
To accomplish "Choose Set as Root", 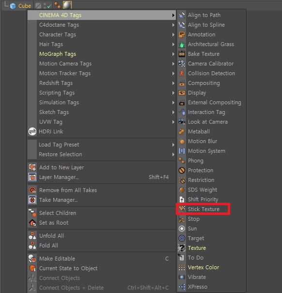I will pyautogui.click(x=102, y=223).
